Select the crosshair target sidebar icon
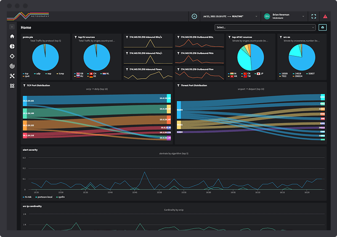 pos(12,56)
